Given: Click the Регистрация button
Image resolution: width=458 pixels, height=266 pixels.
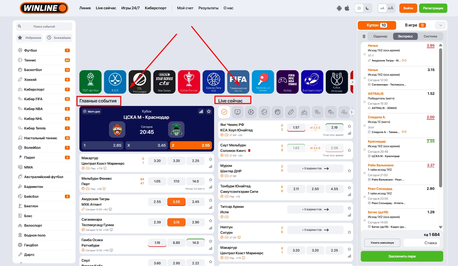Looking at the screenshot, I should coord(433,8).
